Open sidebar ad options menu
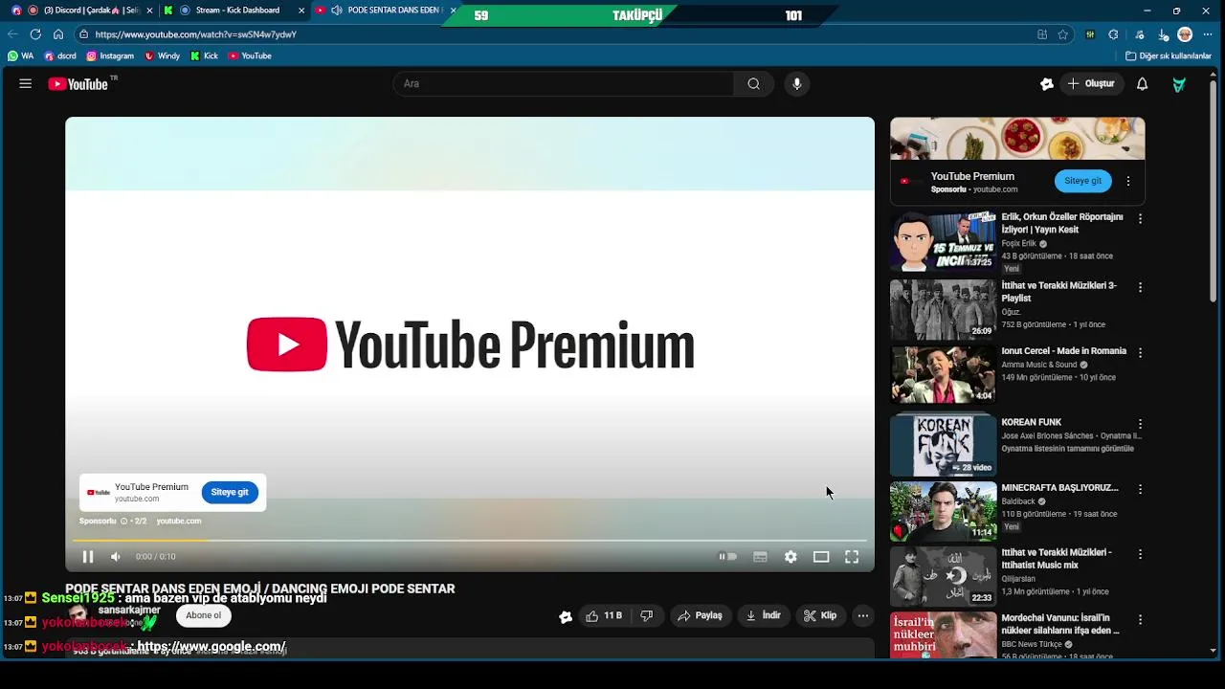The height and width of the screenshot is (689, 1225). pos(1128,181)
